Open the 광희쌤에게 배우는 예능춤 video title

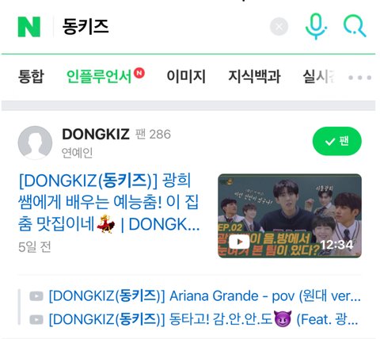point(109,203)
